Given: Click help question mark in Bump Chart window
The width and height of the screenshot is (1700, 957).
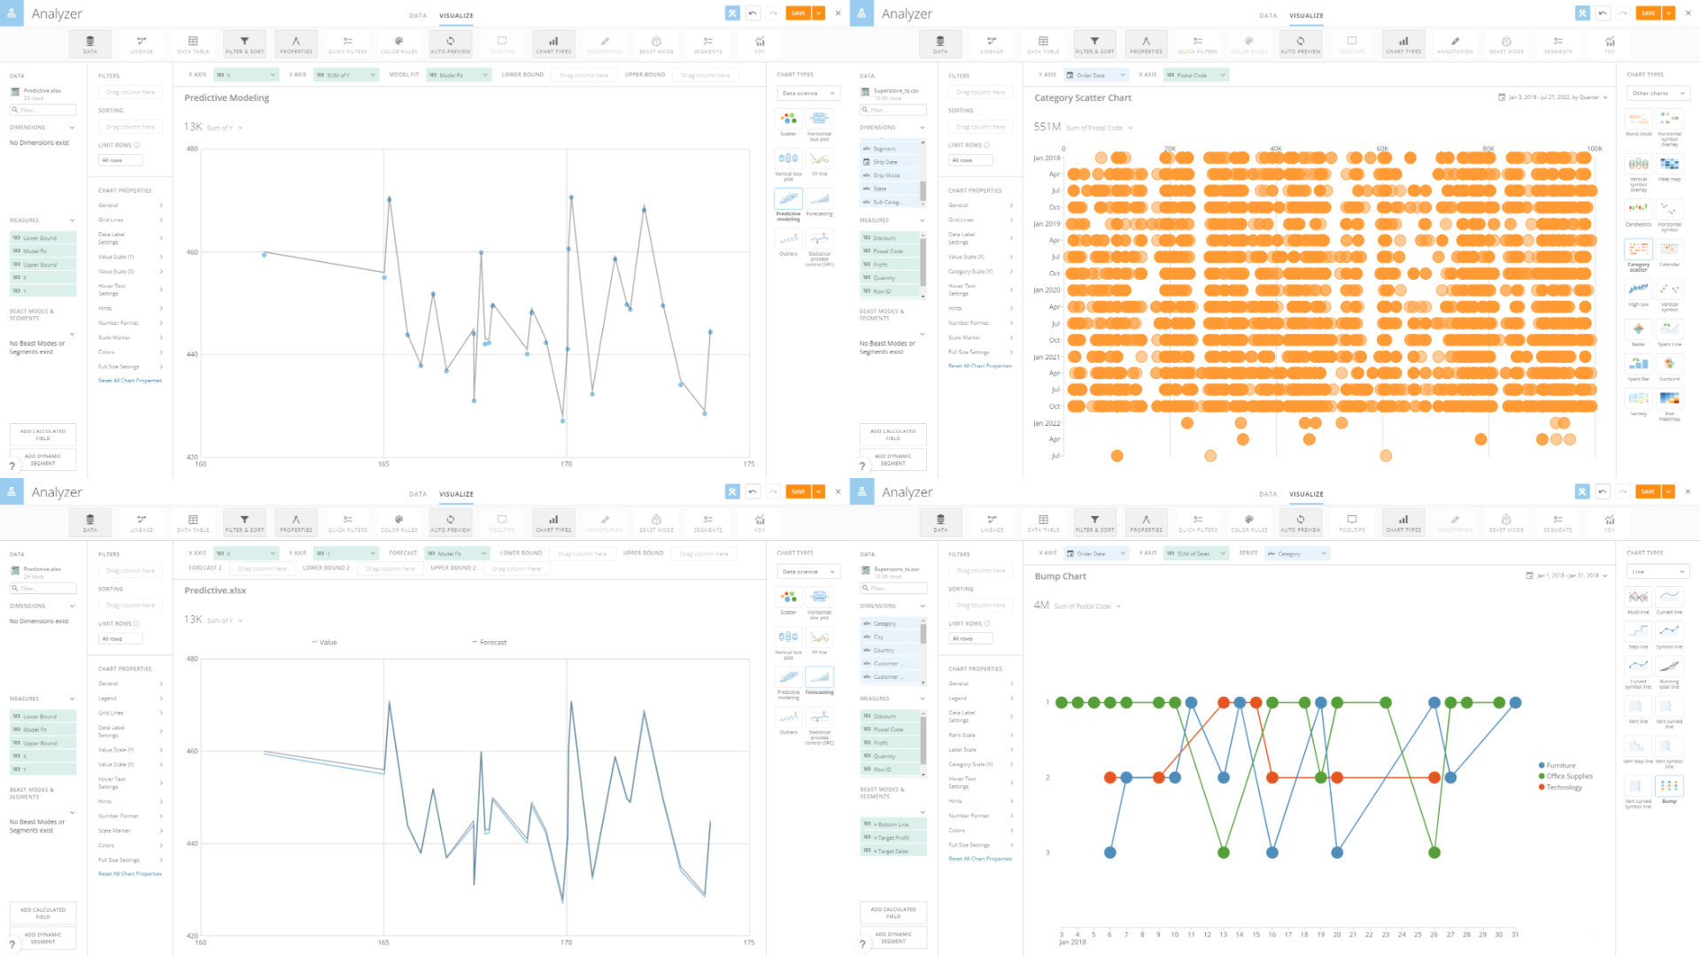Looking at the screenshot, I should tap(862, 945).
